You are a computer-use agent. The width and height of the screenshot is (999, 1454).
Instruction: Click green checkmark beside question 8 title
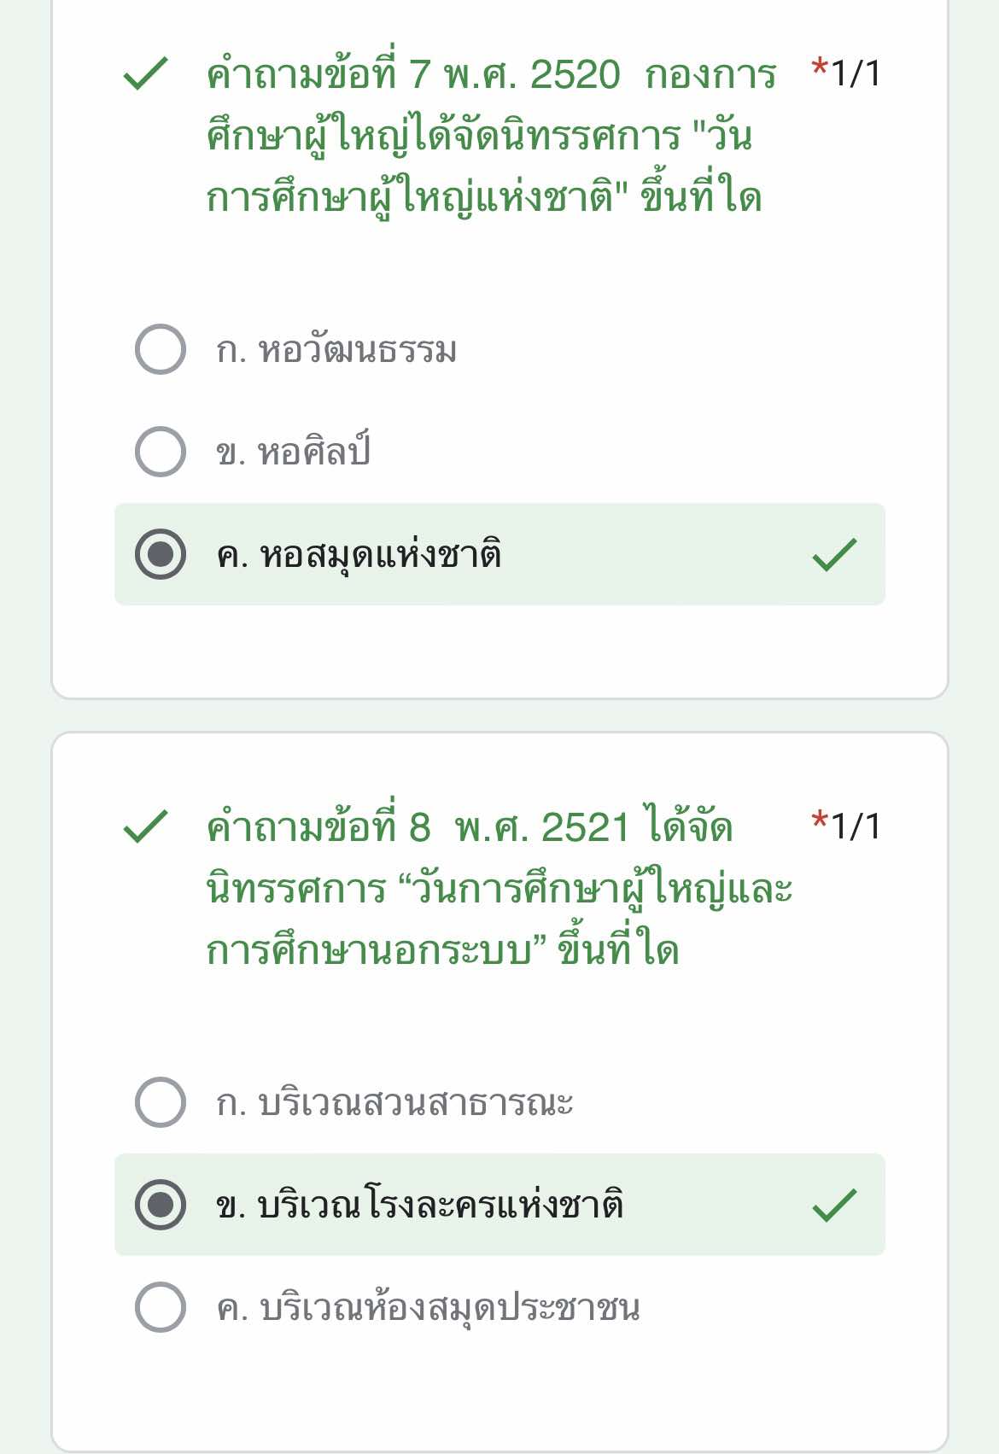pyautogui.click(x=145, y=826)
